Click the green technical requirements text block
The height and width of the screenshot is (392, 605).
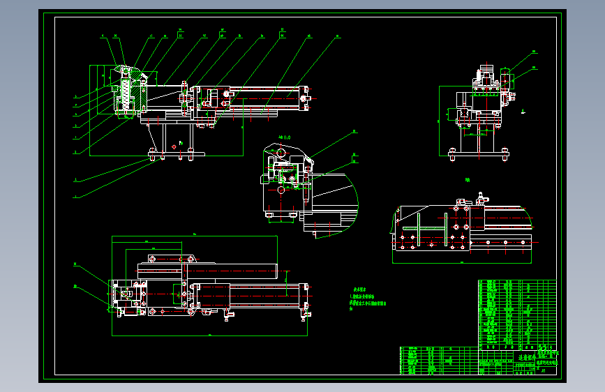(x=367, y=299)
